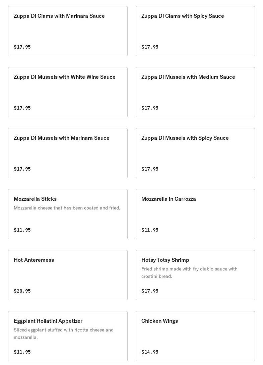
Task: Click the Mozzarella Sticks menu item
Action: [x=35, y=199]
